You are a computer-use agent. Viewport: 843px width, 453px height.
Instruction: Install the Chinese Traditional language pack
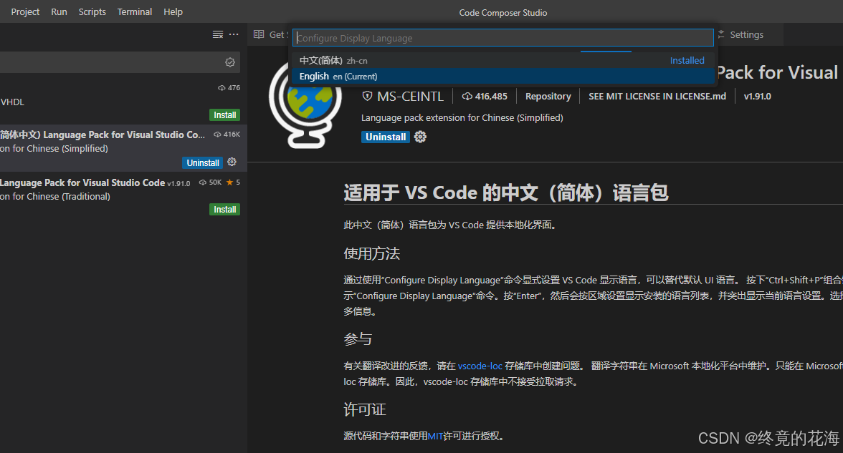225,209
